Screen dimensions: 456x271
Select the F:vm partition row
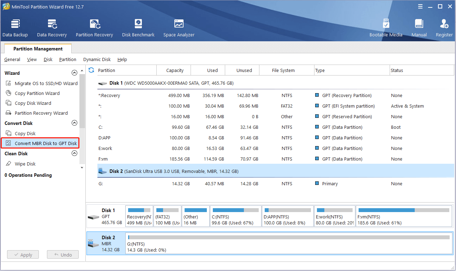pos(276,159)
